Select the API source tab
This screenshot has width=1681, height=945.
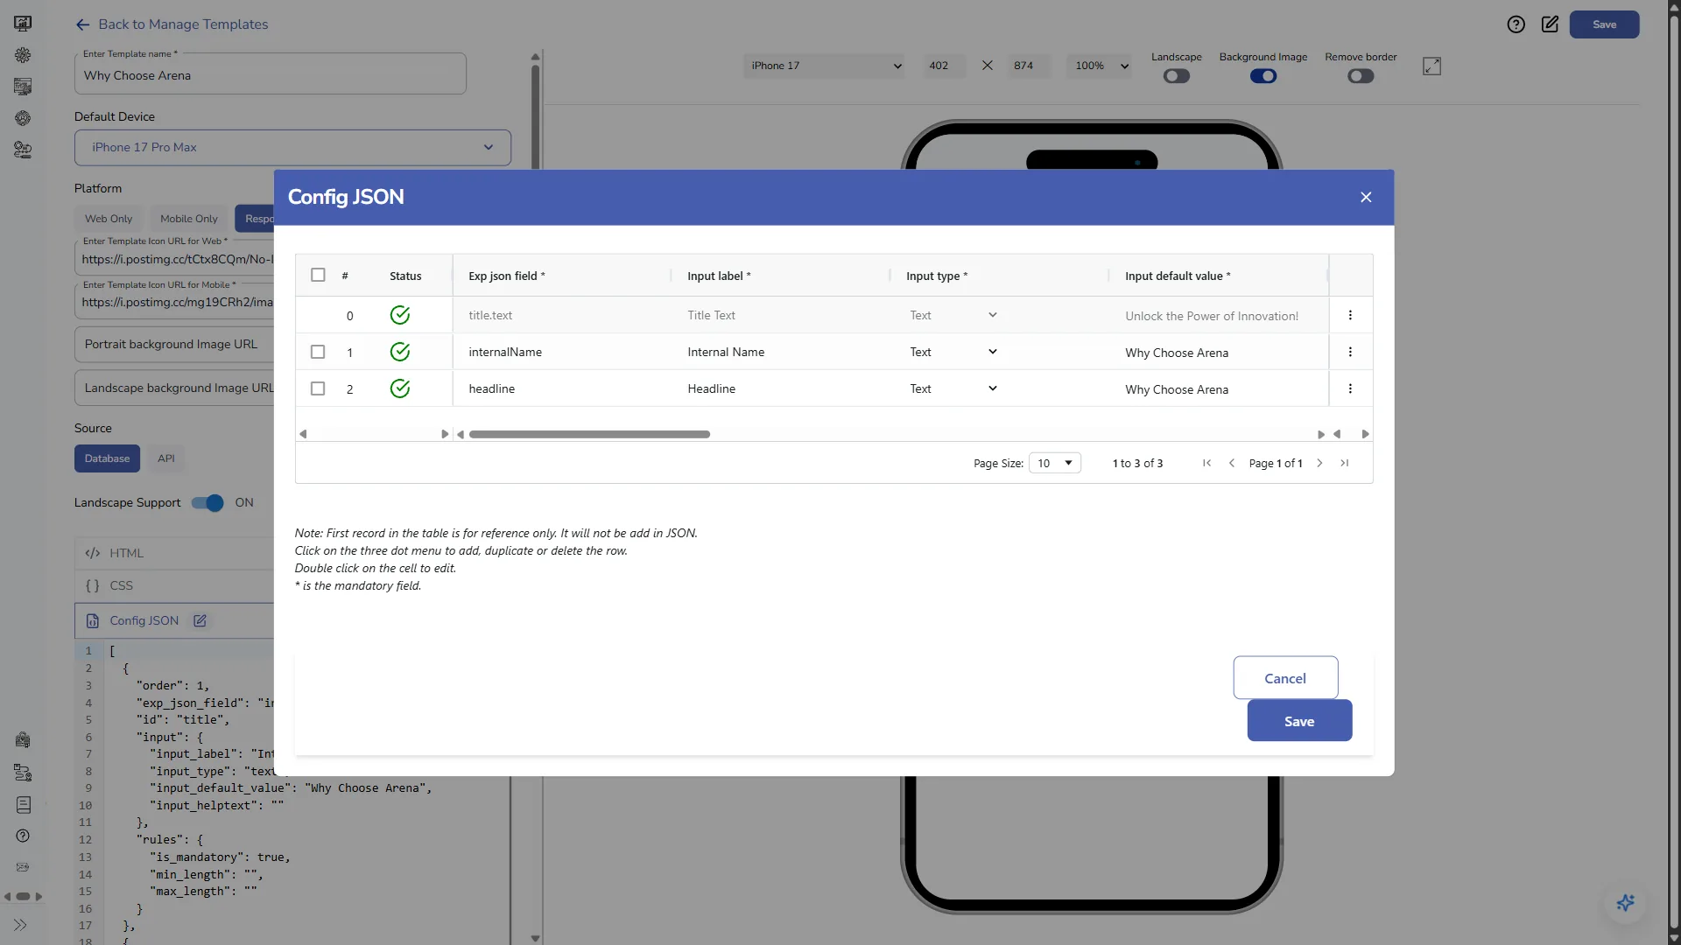tap(166, 458)
